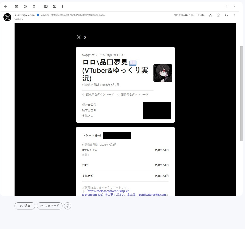Mark the email as unread
This screenshot has width=245, height=229.
click(x=46, y=6)
